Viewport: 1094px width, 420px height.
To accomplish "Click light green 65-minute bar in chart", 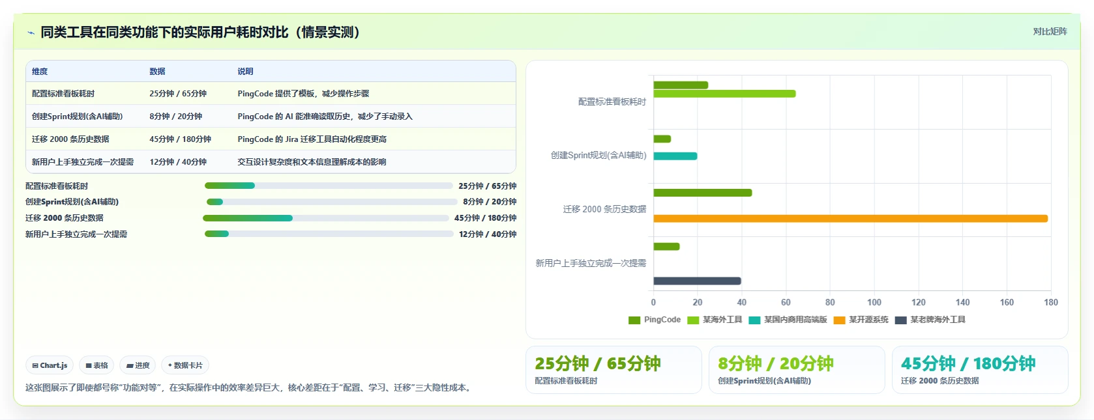I will 724,94.
